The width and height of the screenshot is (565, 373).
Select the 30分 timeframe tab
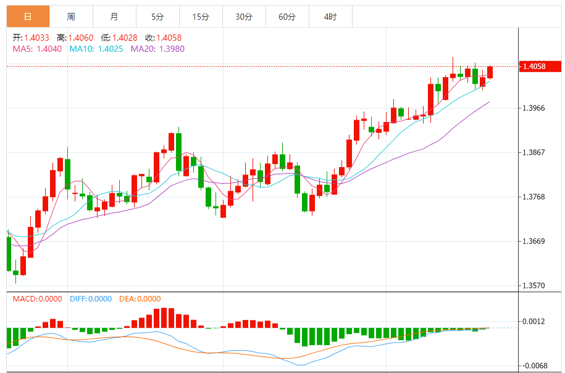point(244,17)
